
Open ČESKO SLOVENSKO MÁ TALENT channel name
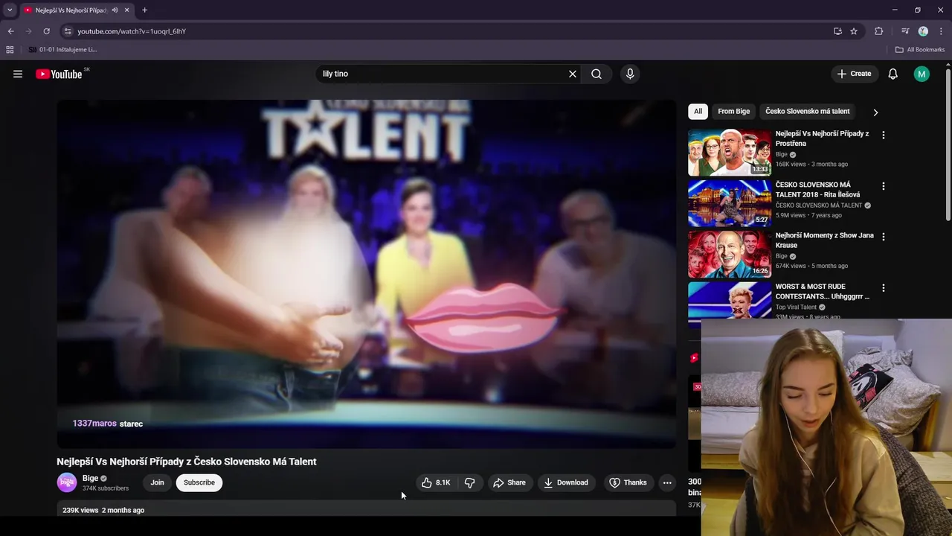(x=819, y=205)
